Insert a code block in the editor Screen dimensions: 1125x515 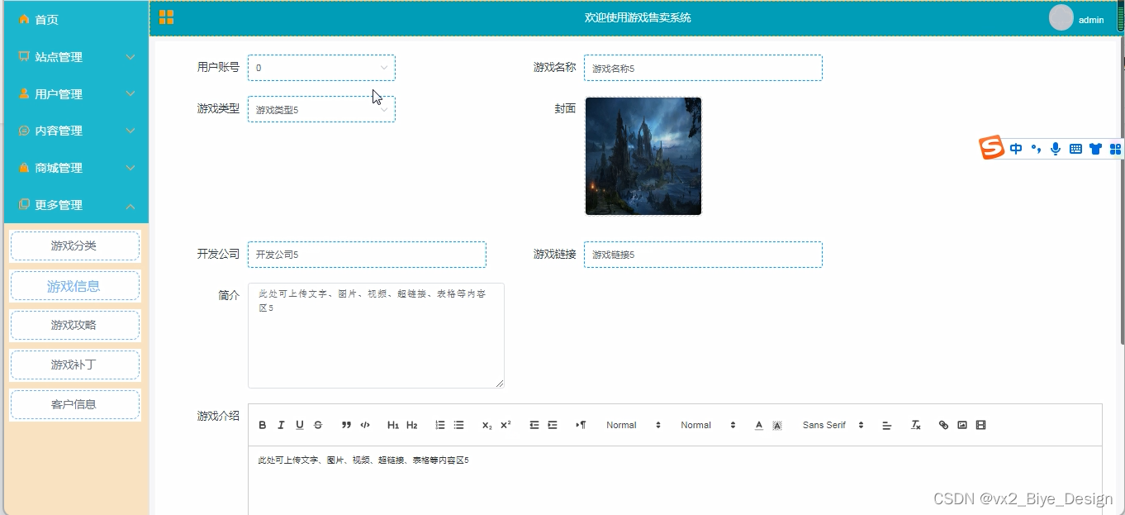[365, 425]
